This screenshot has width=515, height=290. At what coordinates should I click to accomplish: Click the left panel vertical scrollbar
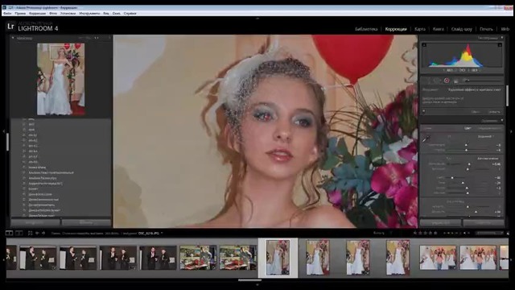(x=7, y=142)
